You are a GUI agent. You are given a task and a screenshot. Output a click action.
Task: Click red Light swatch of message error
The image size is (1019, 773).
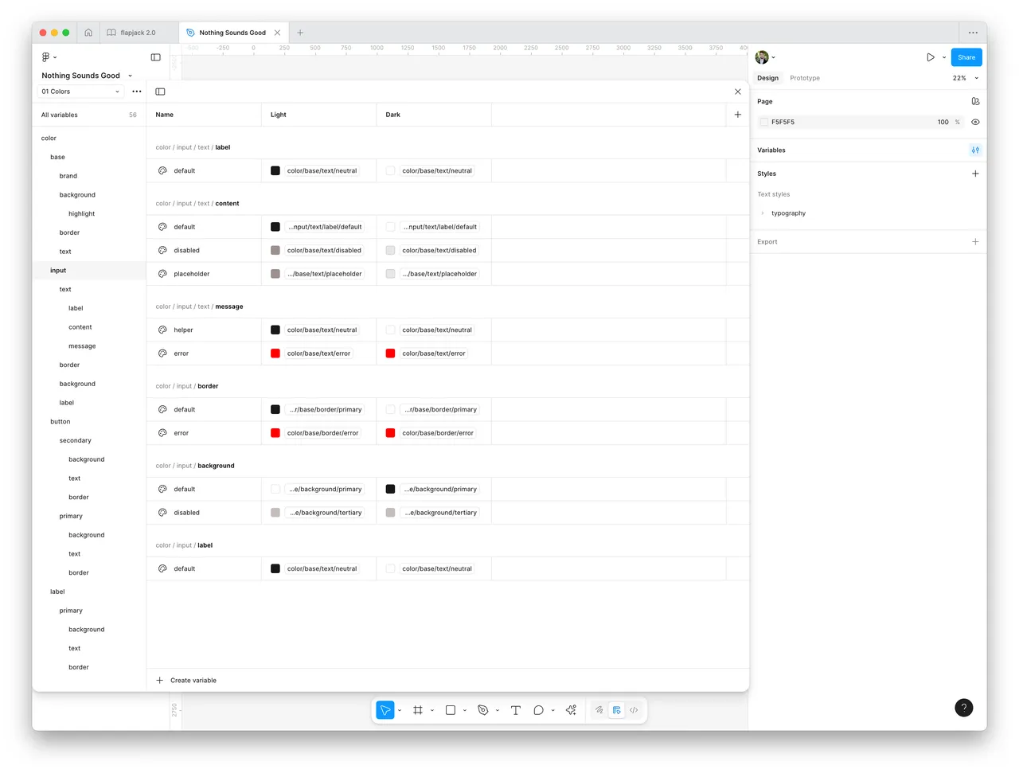point(275,353)
